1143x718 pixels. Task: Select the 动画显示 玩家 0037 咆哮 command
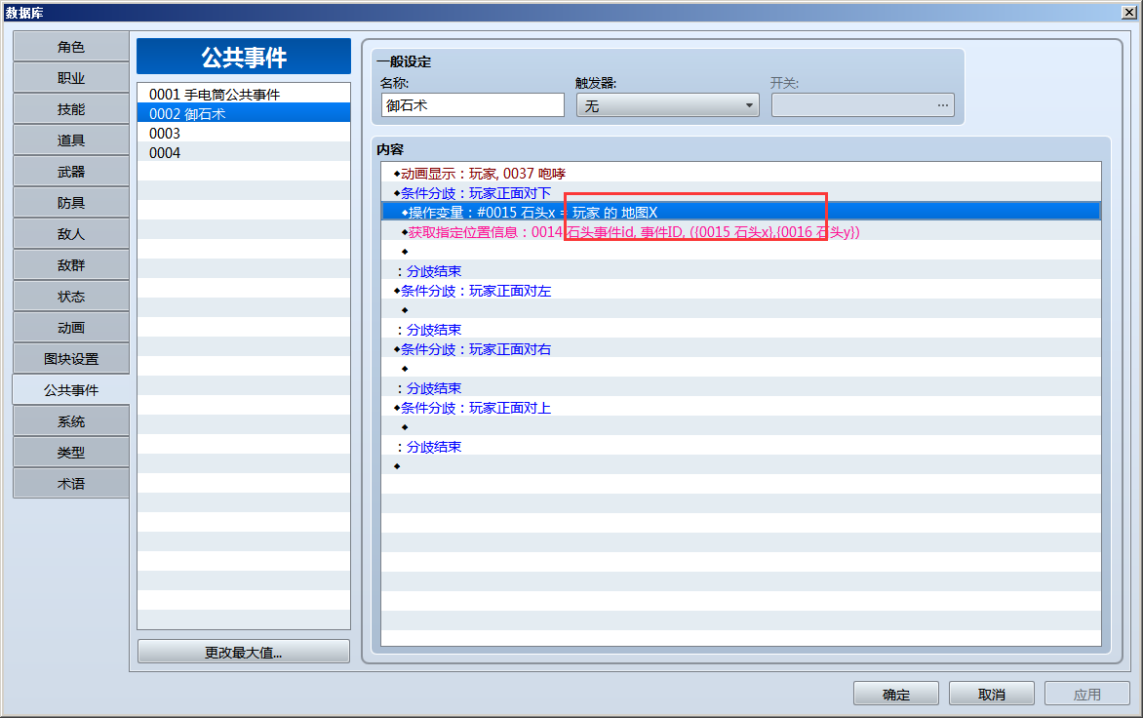[x=740, y=174]
